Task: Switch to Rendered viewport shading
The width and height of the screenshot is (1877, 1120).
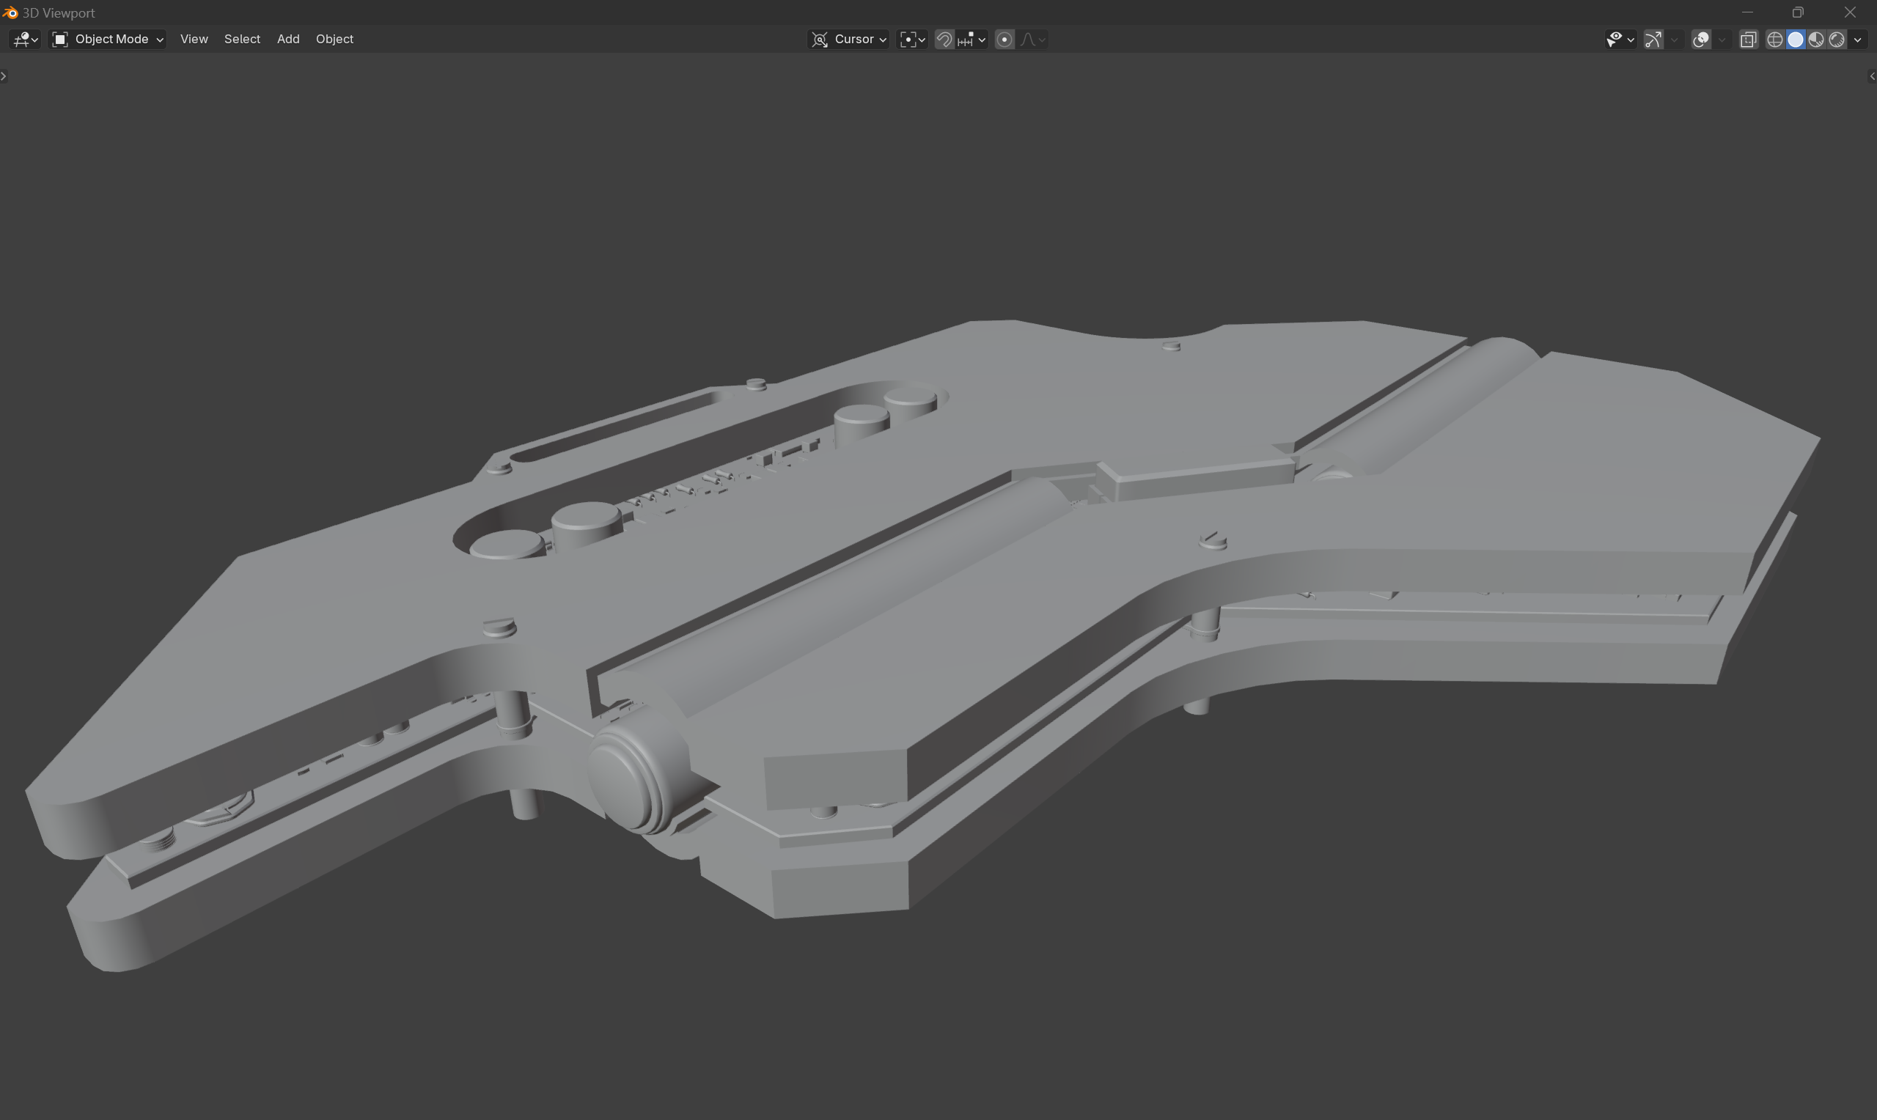Action: pyautogui.click(x=1836, y=40)
